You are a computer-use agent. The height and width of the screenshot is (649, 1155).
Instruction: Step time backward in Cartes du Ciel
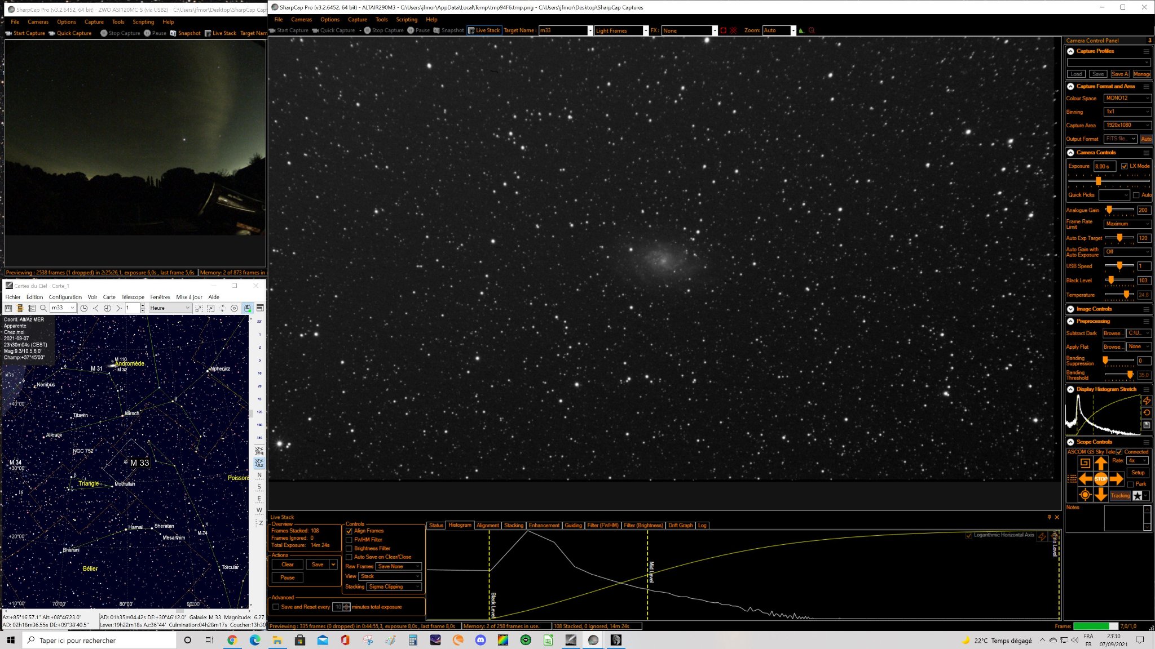[x=96, y=308]
